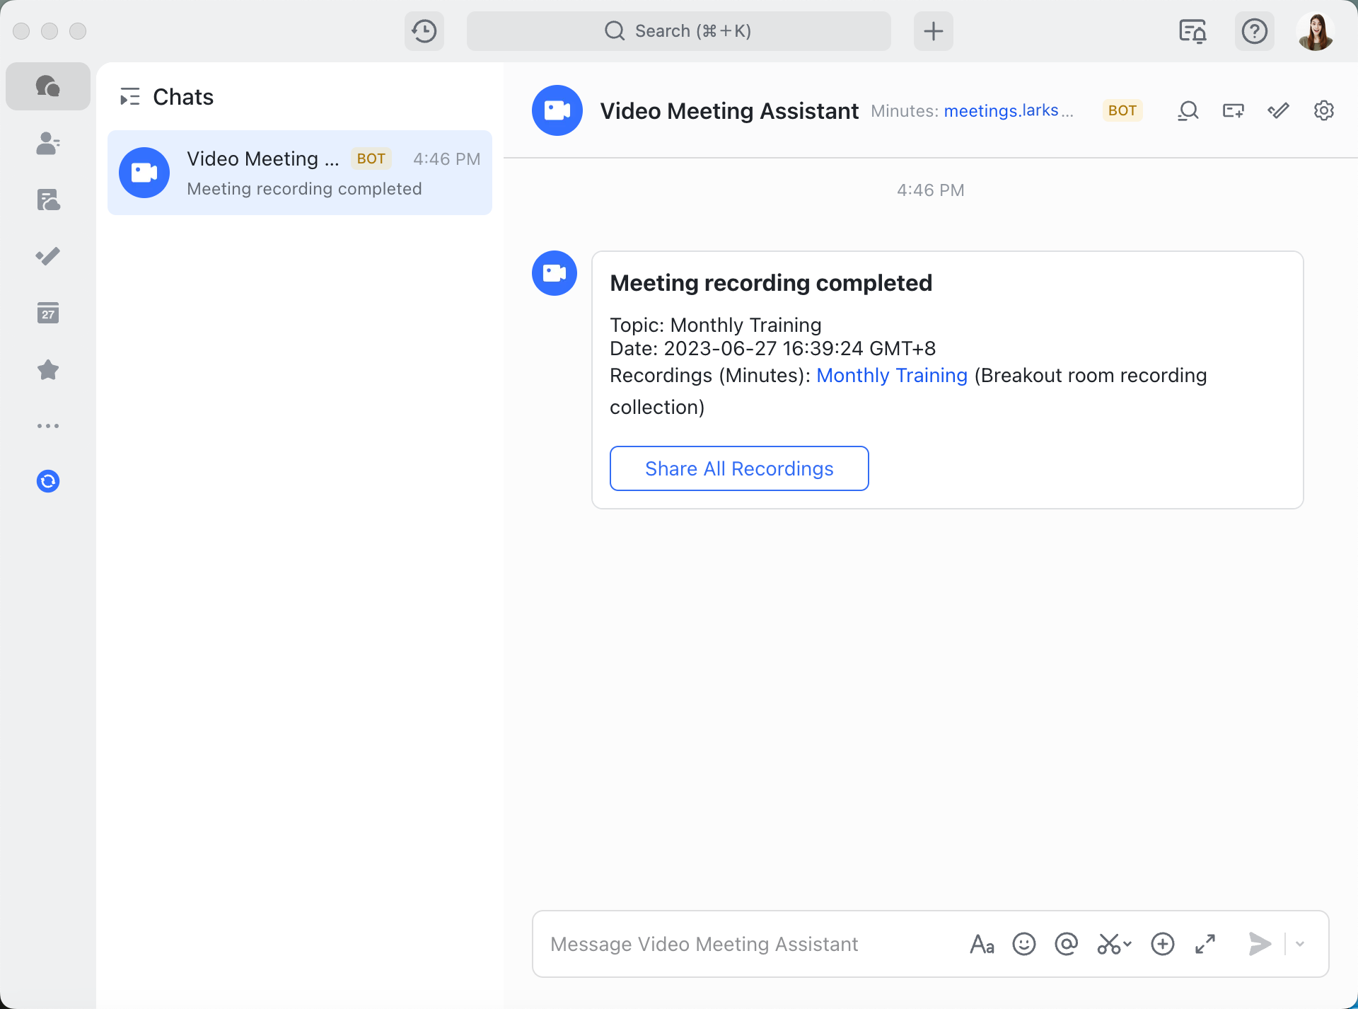This screenshot has width=1358, height=1009.
Task: Collapse the Chats list
Action: 129,97
